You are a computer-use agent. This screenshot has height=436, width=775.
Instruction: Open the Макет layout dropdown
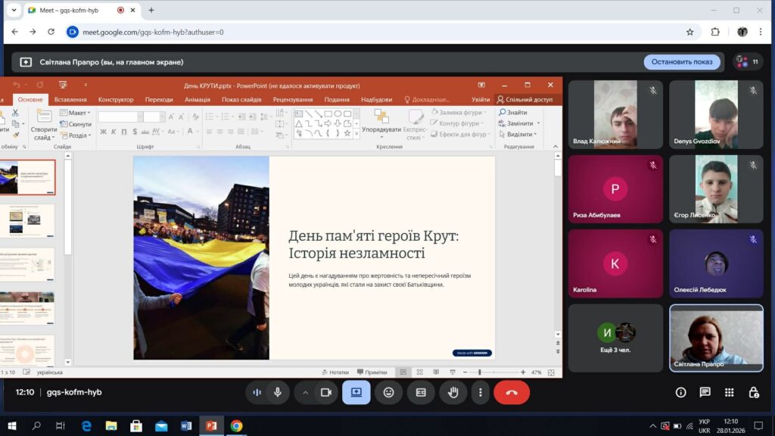[x=77, y=113]
